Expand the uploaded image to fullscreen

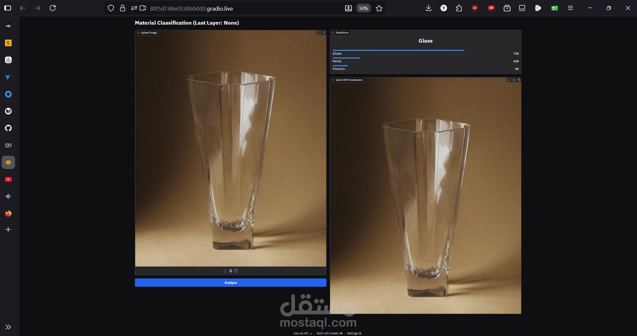(x=319, y=33)
